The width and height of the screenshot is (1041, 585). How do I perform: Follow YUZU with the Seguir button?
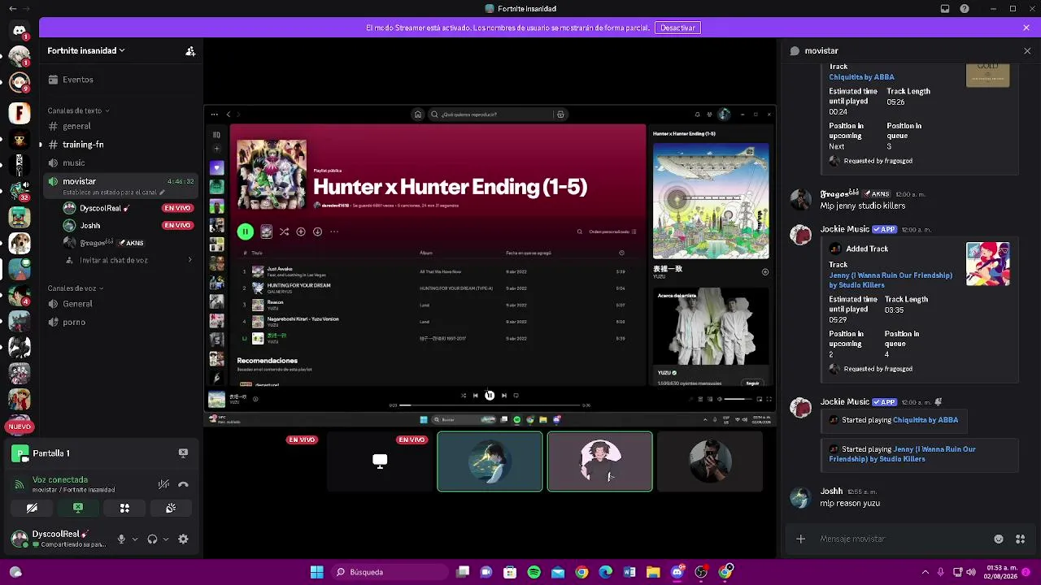coord(752,383)
